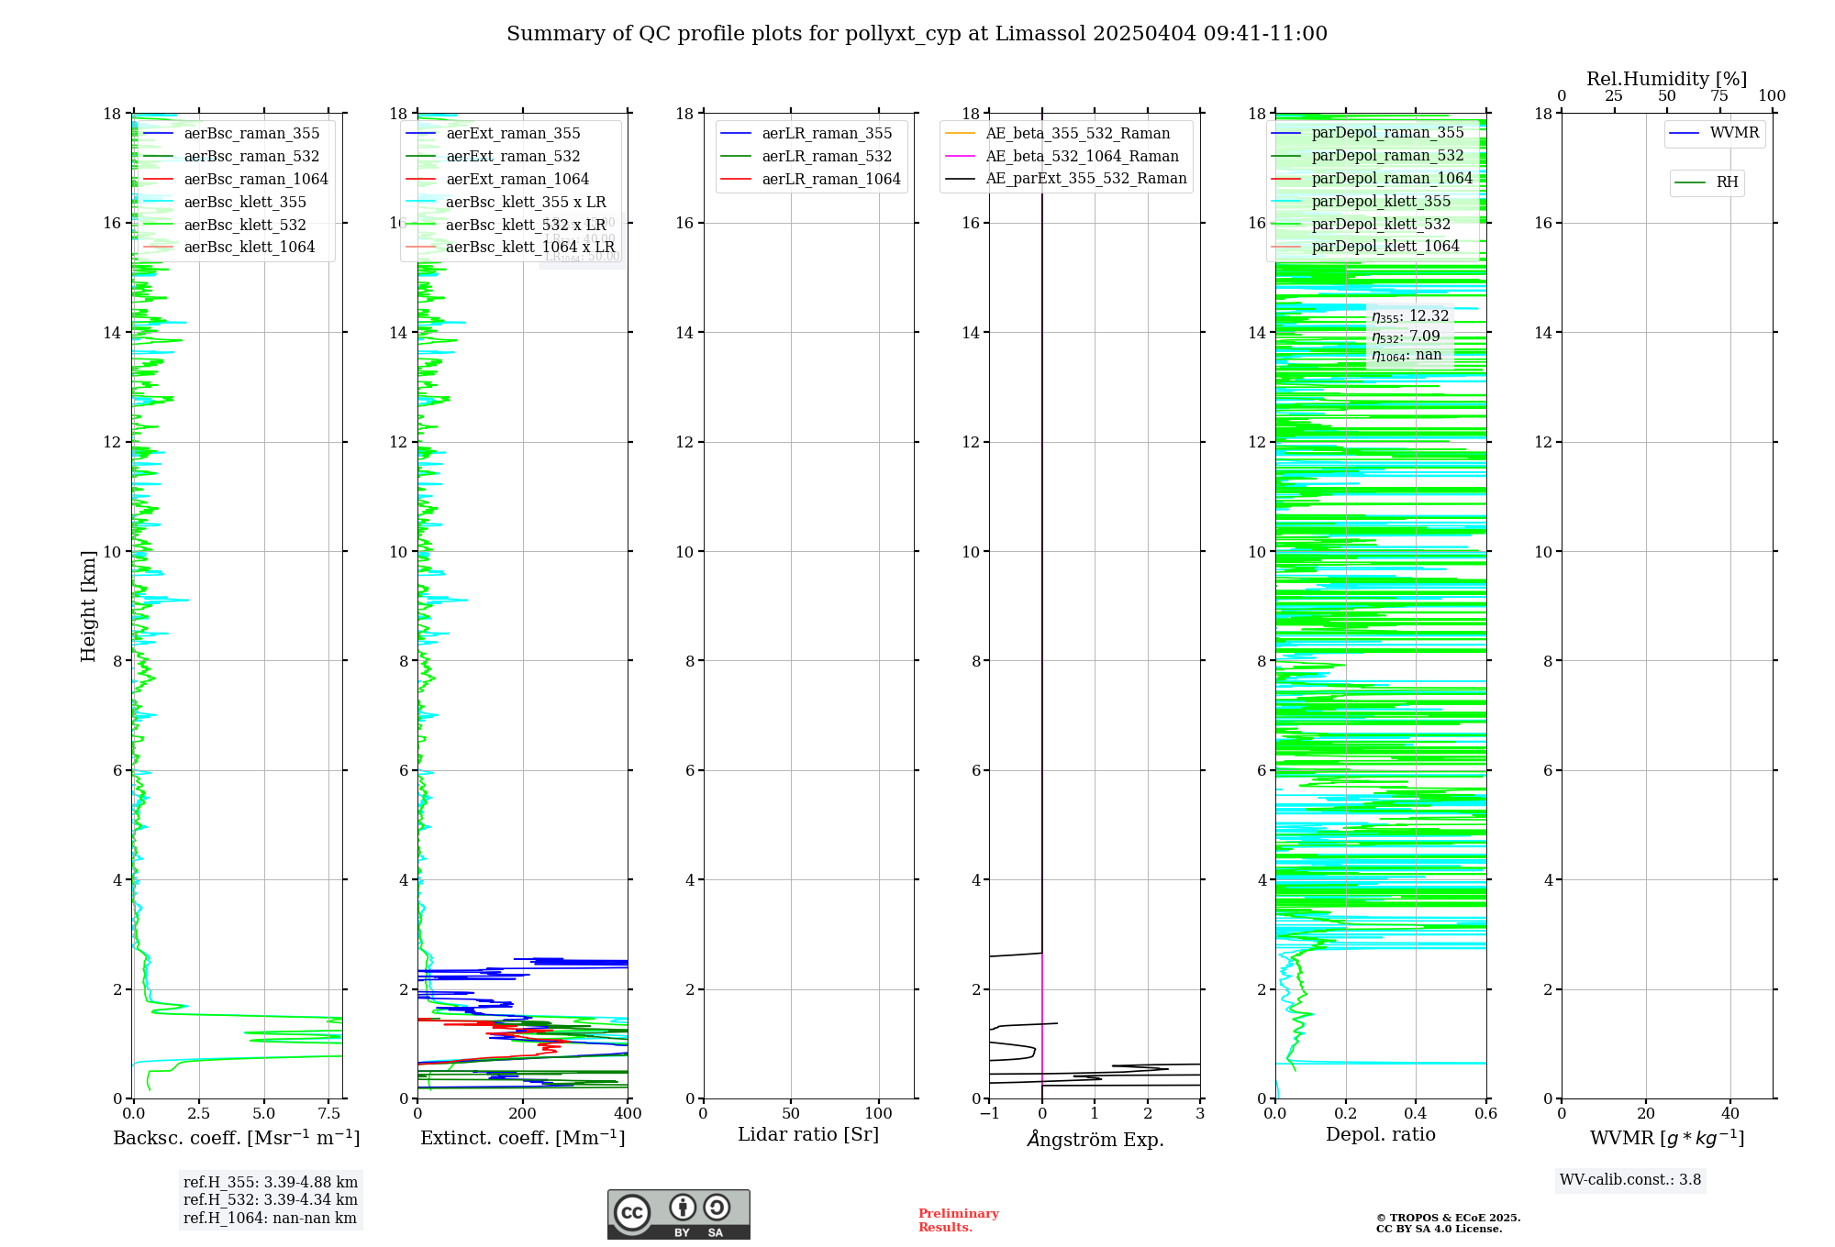The image size is (1835, 1247).
Task: Click the Height [km] axis label
Action: click(88, 605)
